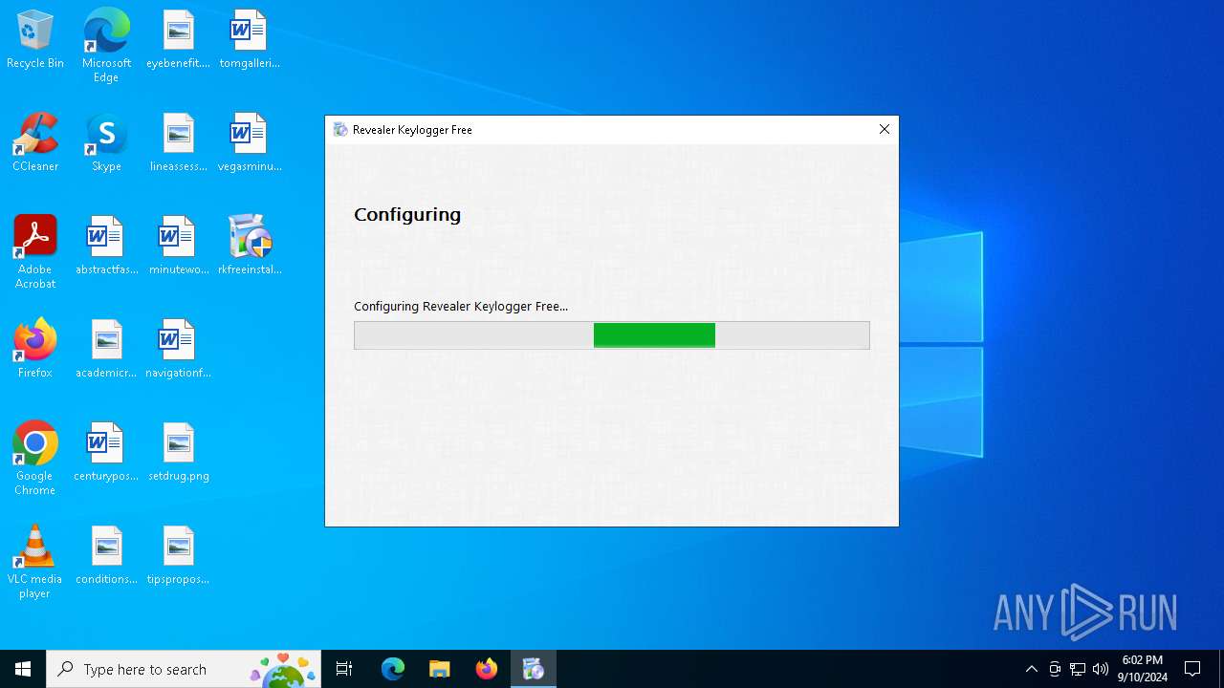Select the abstractfas Word document icon

[x=106, y=247]
